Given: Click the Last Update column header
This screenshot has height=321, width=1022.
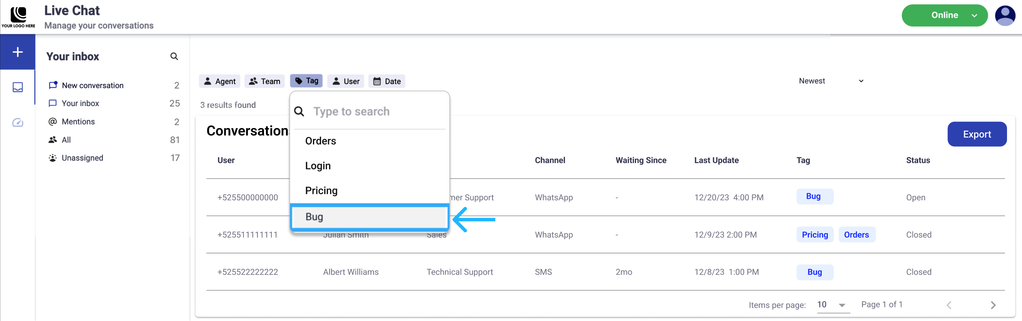Looking at the screenshot, I should click(x=716, y=160).
